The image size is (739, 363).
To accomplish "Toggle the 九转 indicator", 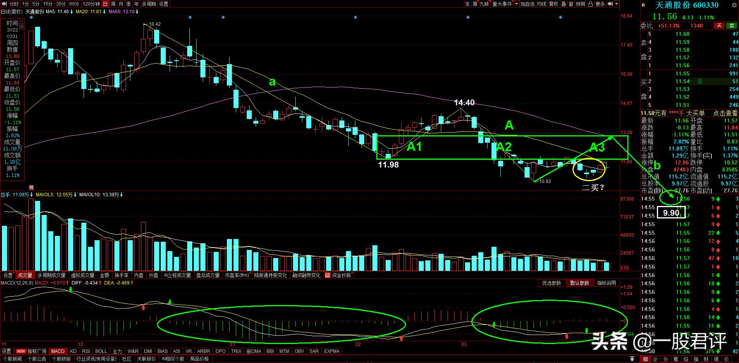I will click(484, 4).
